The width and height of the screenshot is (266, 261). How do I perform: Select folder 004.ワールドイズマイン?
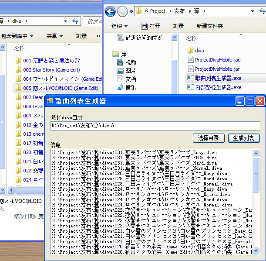point(58,79)
